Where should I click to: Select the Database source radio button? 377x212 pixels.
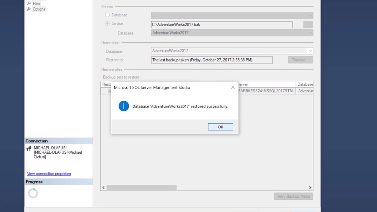(107, 15)
